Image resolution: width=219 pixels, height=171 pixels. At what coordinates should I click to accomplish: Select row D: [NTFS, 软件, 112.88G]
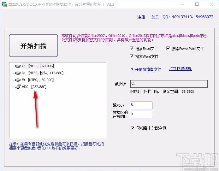click(x=43, y=73)
